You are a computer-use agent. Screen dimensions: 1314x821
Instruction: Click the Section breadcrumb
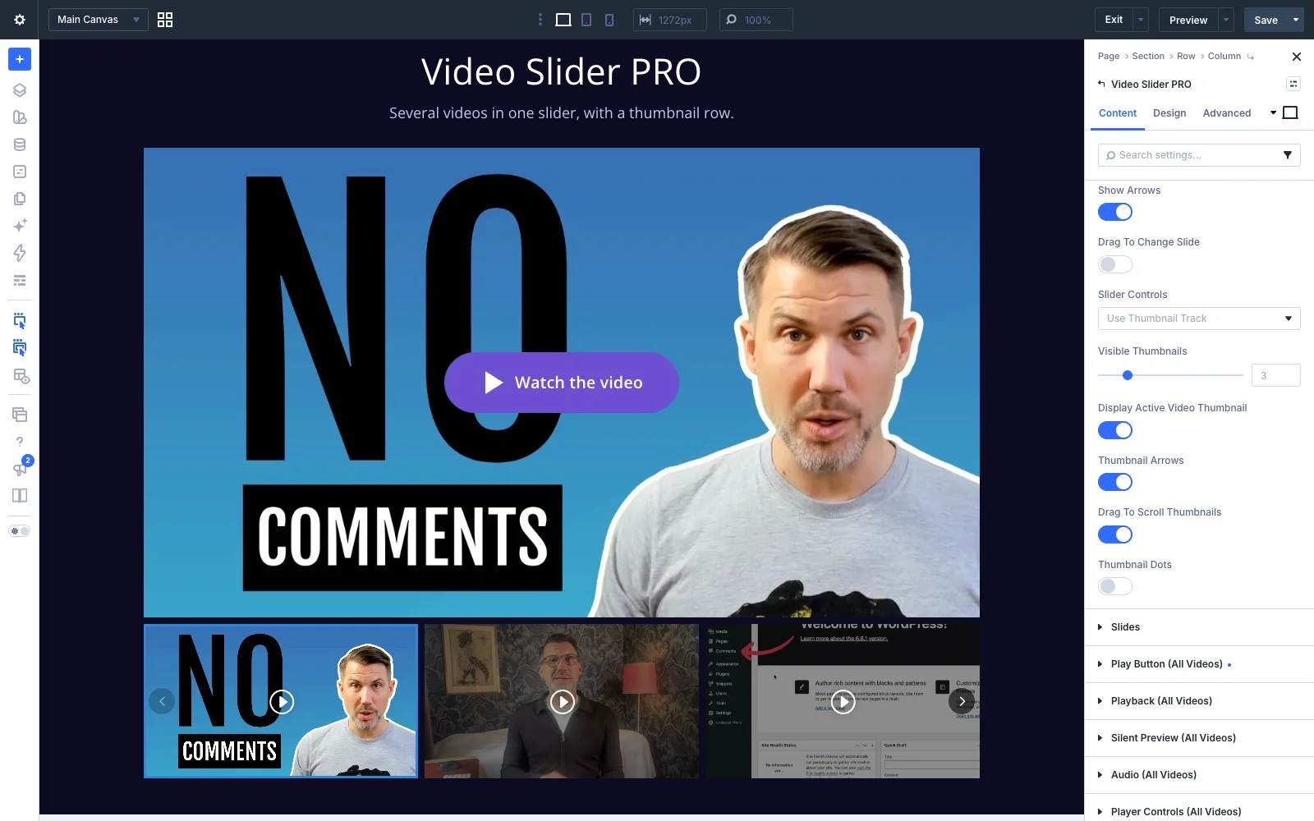point(1148,57)
